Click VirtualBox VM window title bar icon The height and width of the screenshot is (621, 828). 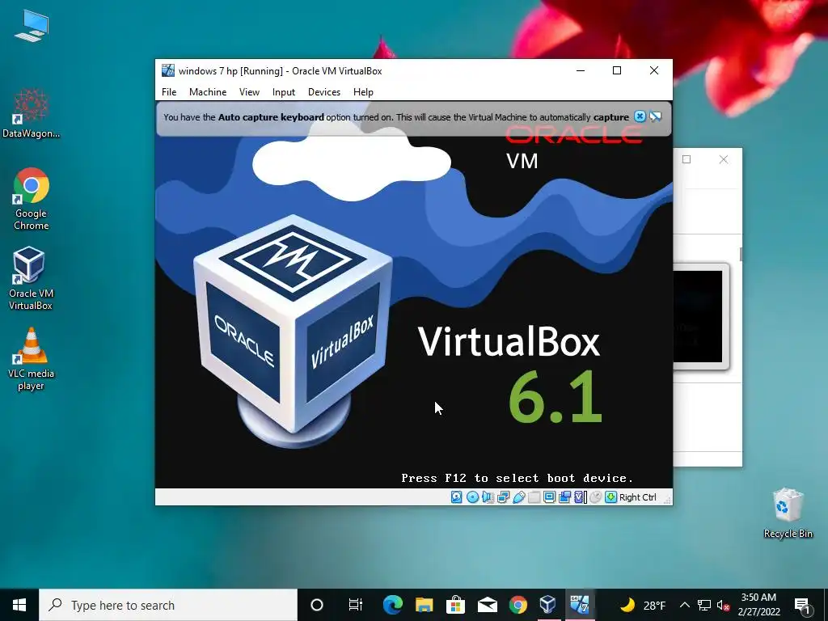click(168, 71)
